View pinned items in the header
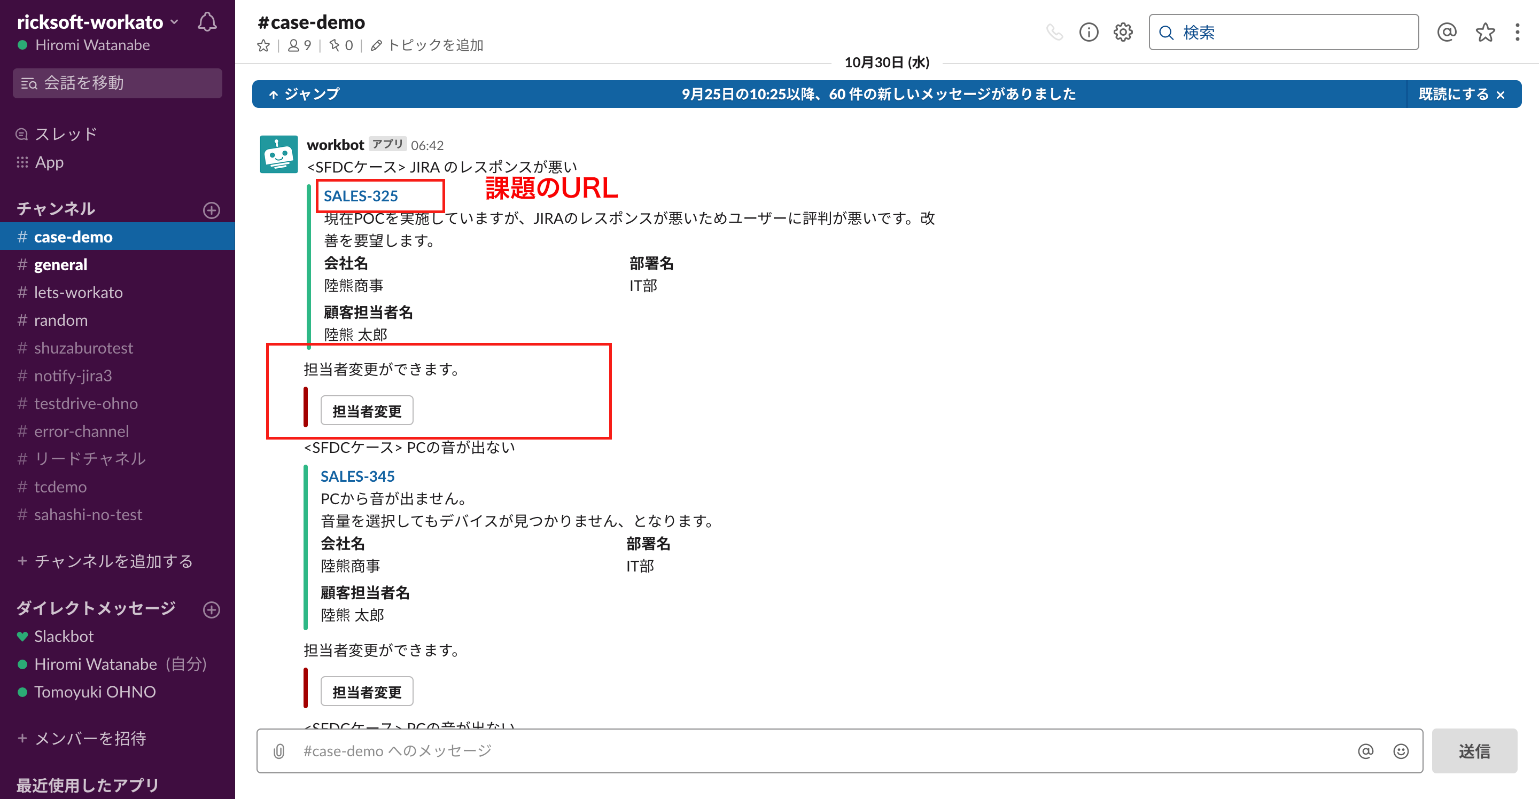The width and height of the screenshot is (1539, 799). coord(340,45)
